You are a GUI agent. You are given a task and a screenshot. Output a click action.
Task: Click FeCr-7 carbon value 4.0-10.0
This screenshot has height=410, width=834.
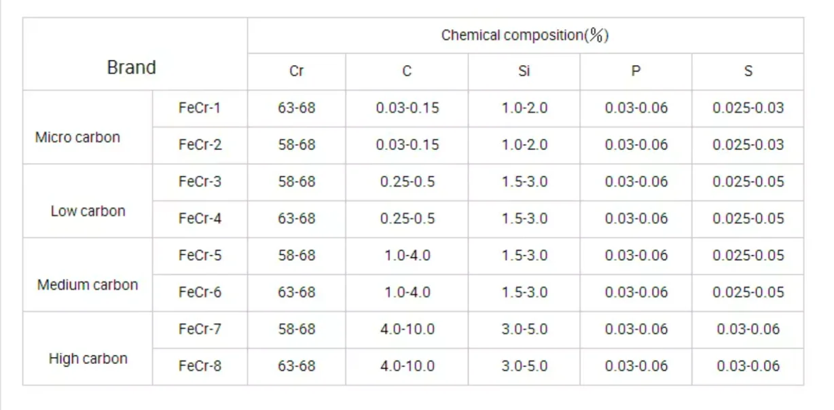pyautogui.click(x=407, y=330)
